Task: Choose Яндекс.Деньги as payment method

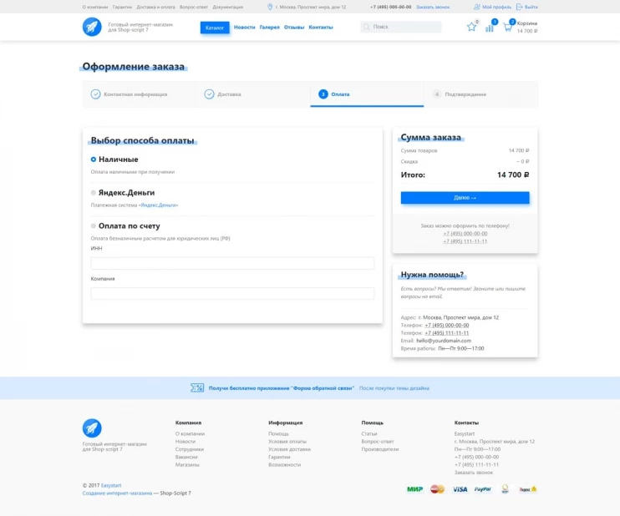Action: tap(94, 193)
